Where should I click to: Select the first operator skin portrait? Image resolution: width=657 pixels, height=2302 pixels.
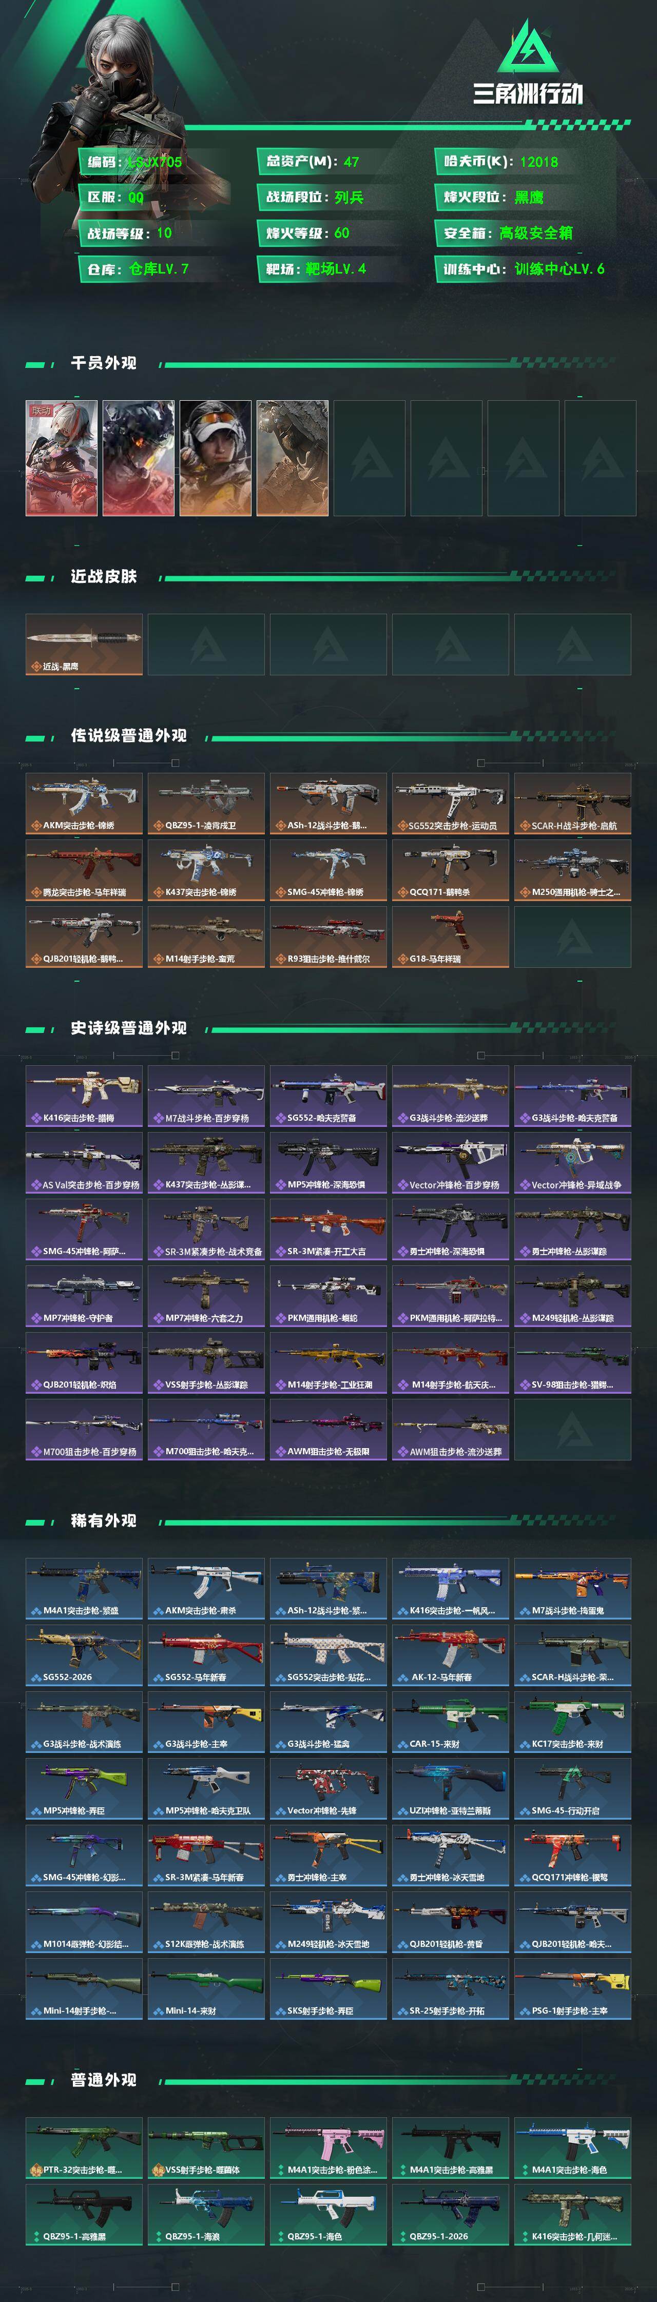(x=62, y=458)
